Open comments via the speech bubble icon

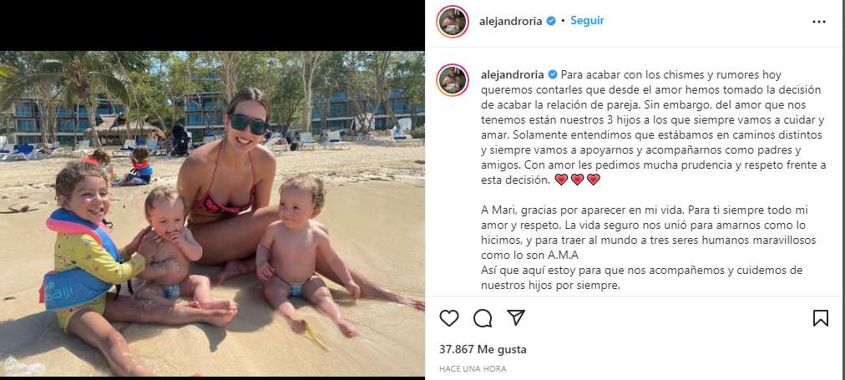point(483,318)
